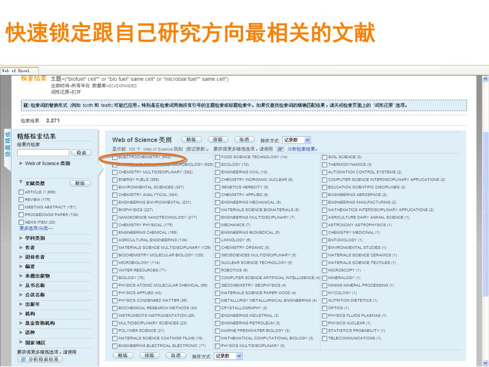Expand the Web of Science 类别 section
This screenshot has width=489, height=367.
point(21,163)
